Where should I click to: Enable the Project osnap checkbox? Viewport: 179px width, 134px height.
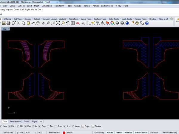(83, 126)
